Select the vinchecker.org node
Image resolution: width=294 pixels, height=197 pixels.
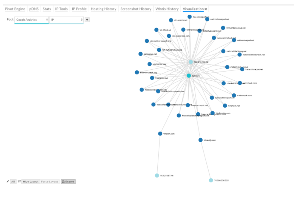[149, 64]
